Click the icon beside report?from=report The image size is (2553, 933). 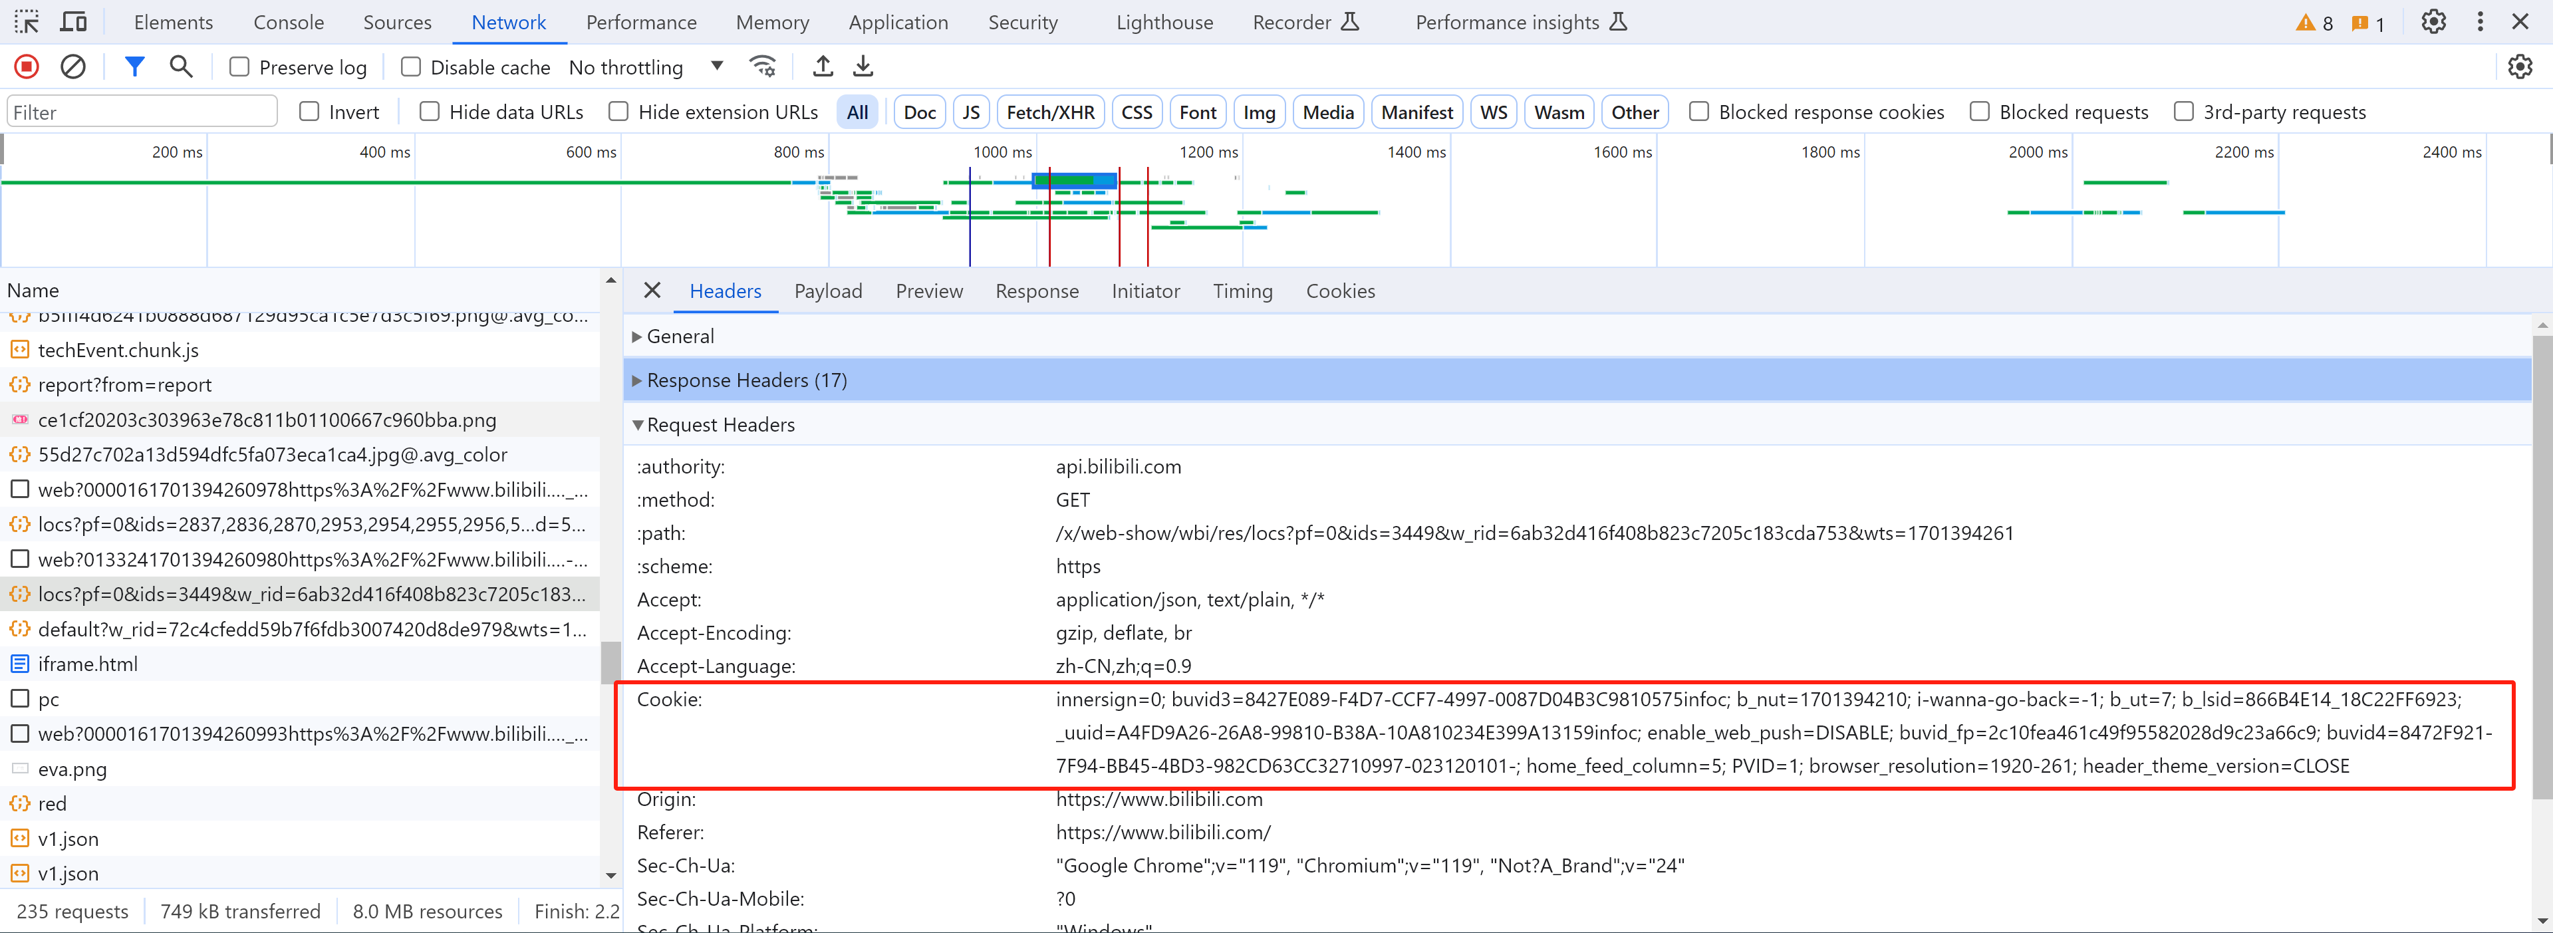click(x=20, y=384)
